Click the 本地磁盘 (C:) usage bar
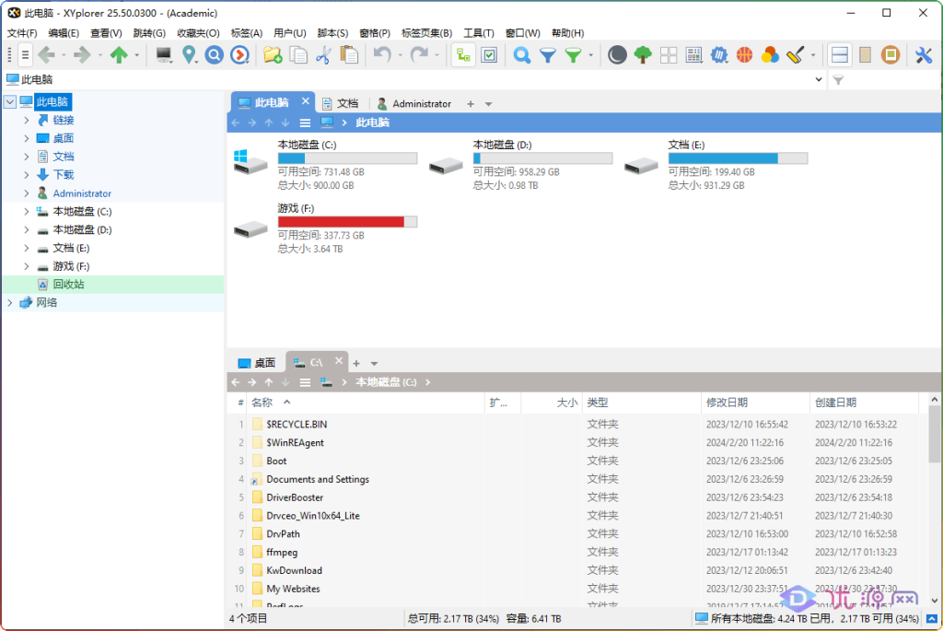Viewport: 943px width, 631px height. (x=347, y=158)
